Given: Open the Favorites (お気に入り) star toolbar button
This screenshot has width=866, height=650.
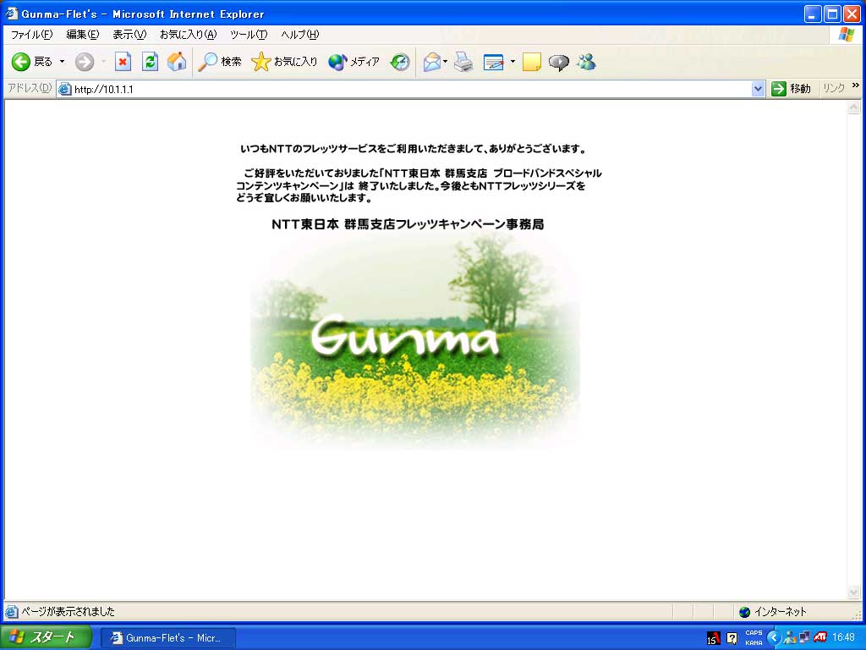Looking at the screenshot, I should point(284,62).
